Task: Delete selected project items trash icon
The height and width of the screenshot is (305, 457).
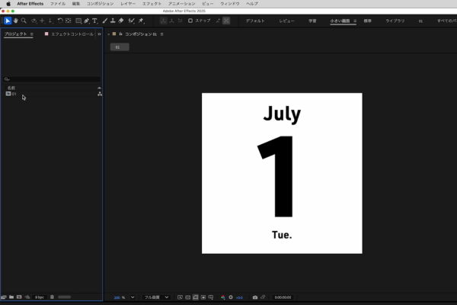Action: pyautogui.click(x=52, y=297)
